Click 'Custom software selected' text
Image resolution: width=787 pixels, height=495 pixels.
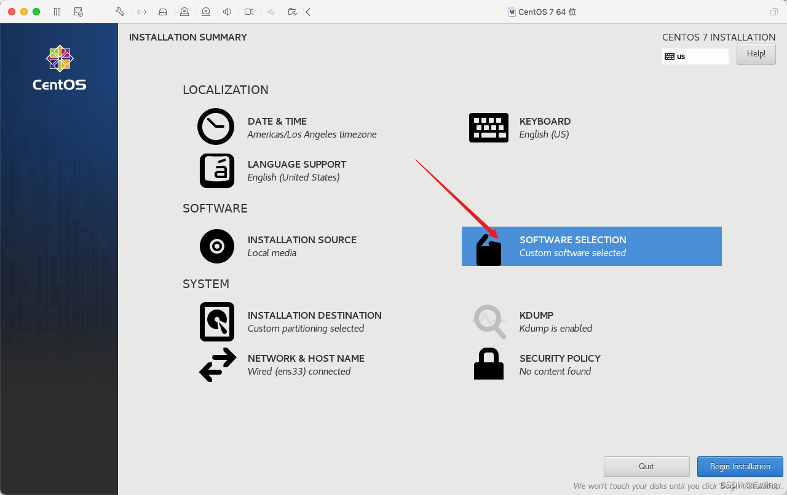[x=573, y=253]
